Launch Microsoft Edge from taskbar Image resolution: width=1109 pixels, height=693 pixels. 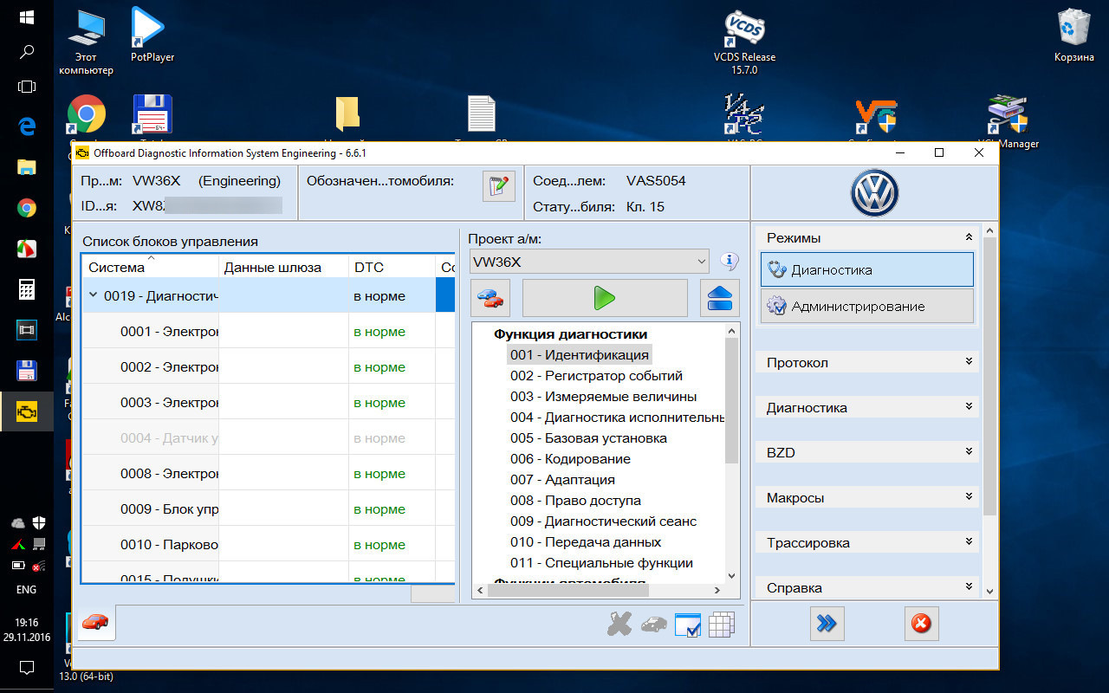pyautogui.click(x=26, y=126)
